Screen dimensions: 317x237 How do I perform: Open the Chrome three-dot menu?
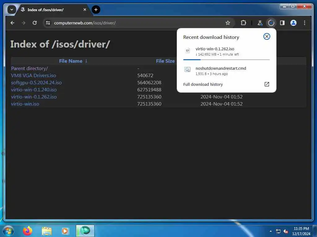coord(305,23)
